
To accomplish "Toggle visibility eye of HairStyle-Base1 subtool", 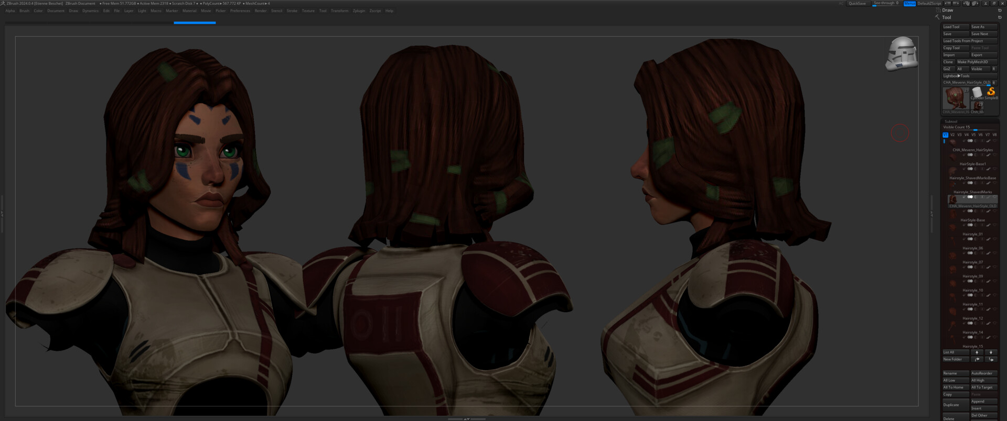I will [994, 155].
